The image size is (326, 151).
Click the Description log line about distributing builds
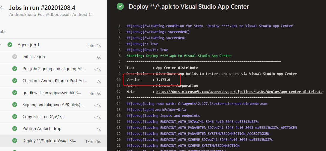click(x=211, y=74)
